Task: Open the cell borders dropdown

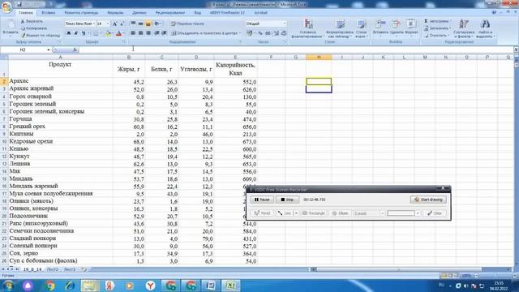Action: tap(101, 33)
